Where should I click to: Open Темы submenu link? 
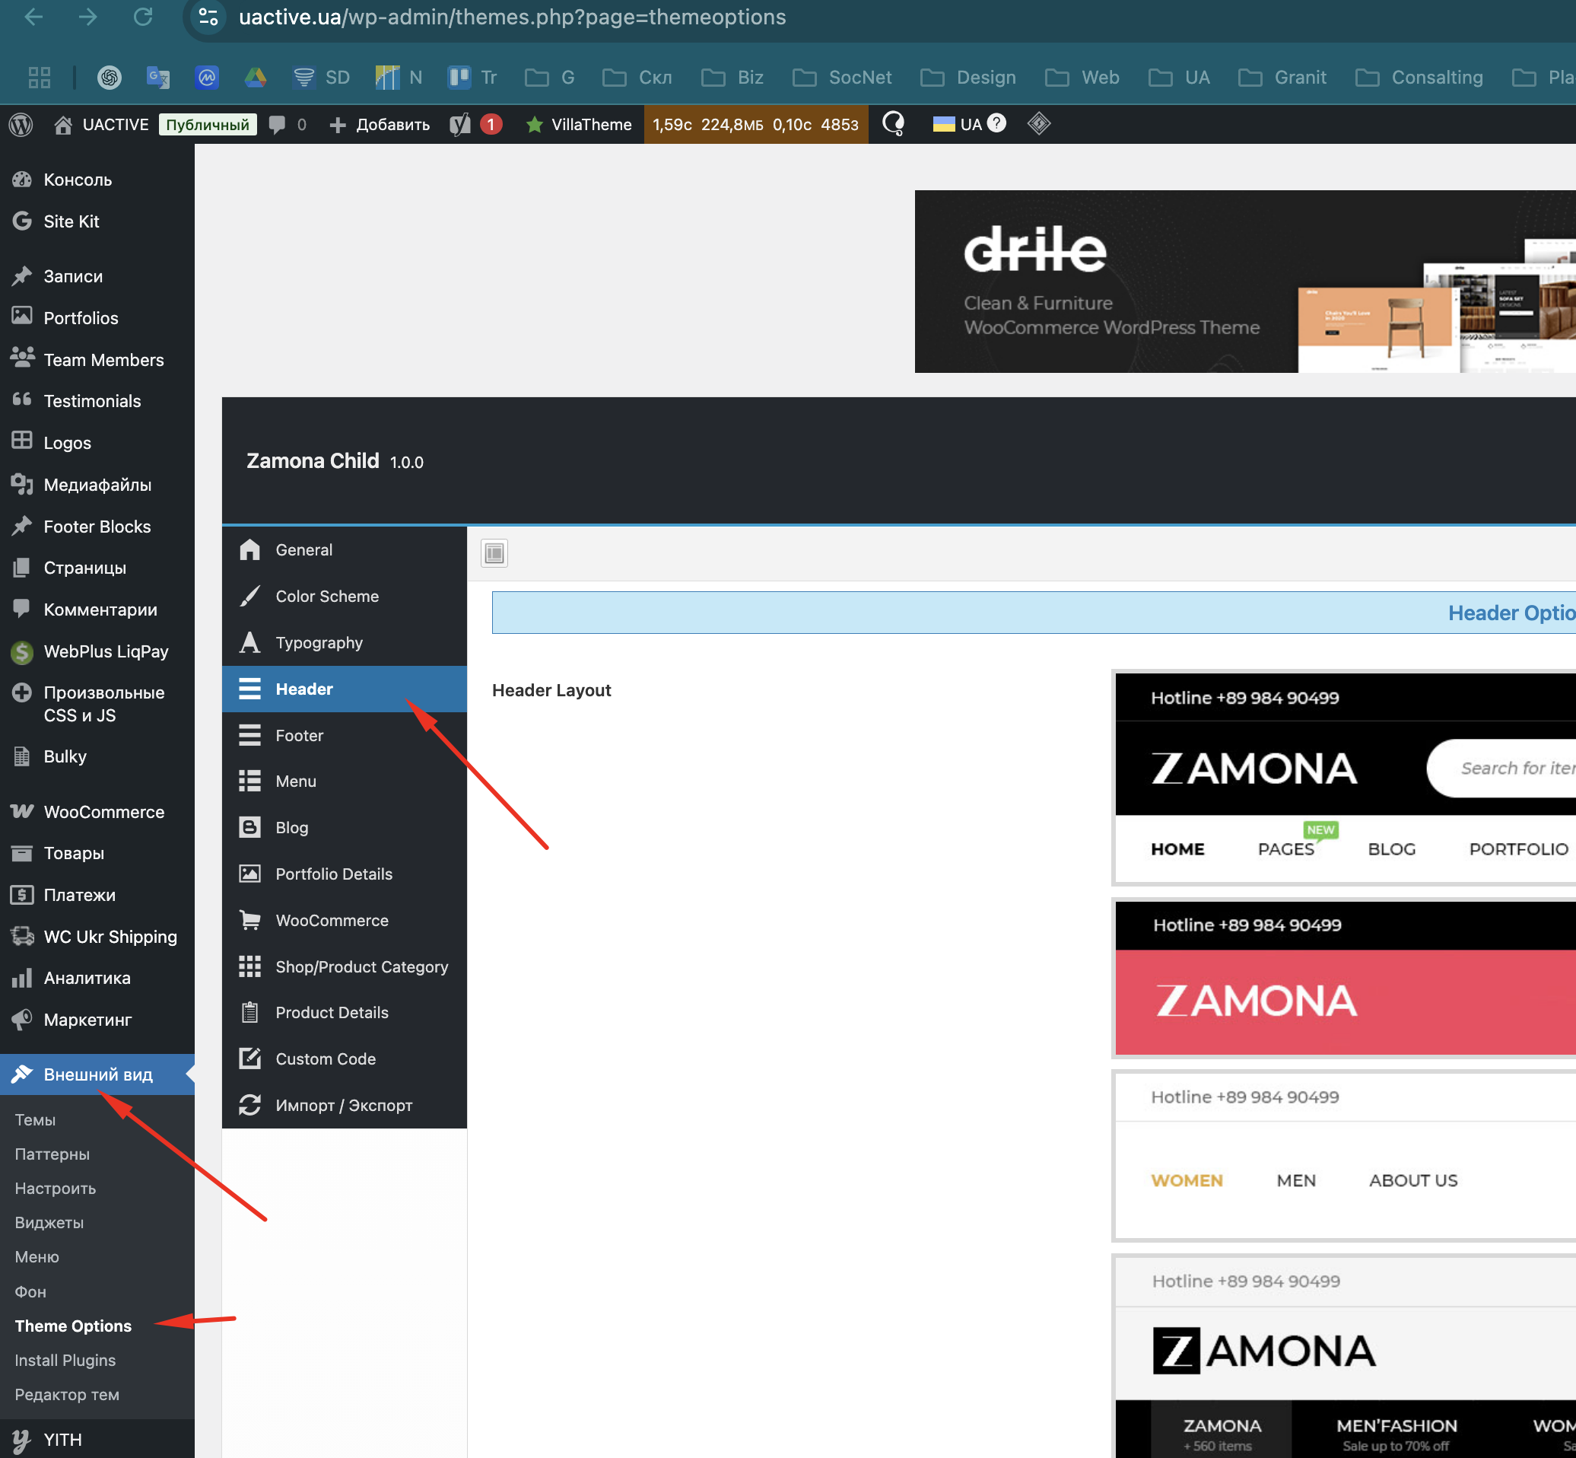click(x=35, y=1120)
